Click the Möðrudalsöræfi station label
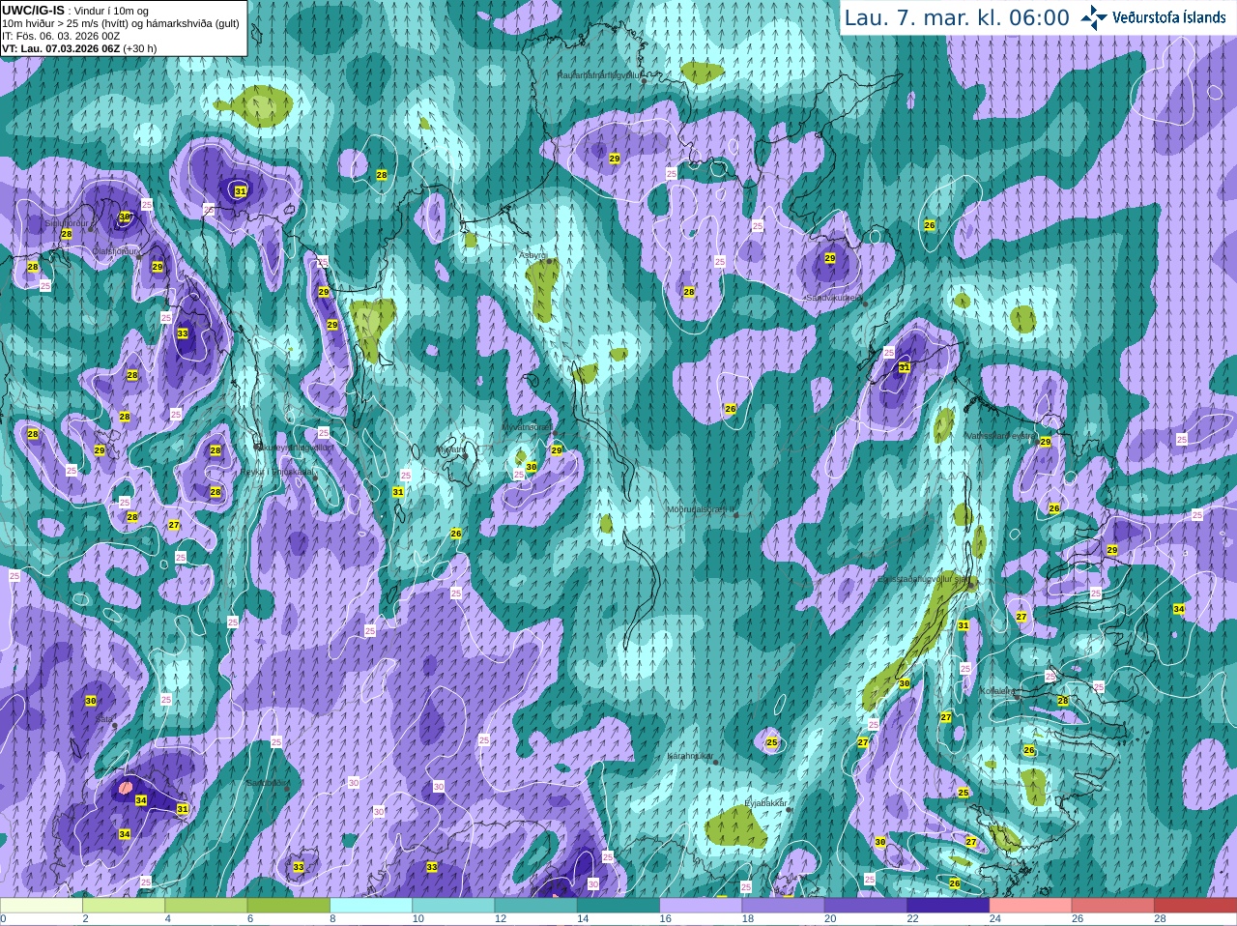 (702, 508)
